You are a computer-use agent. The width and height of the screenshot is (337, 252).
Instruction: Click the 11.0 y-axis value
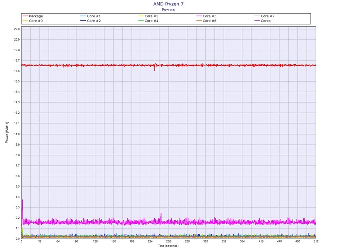(17, 134)
